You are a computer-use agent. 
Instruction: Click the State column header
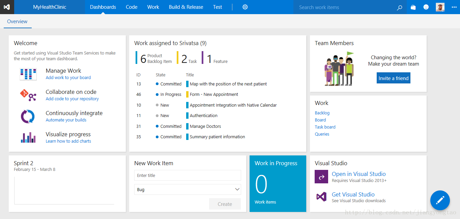tap(161, 75)
